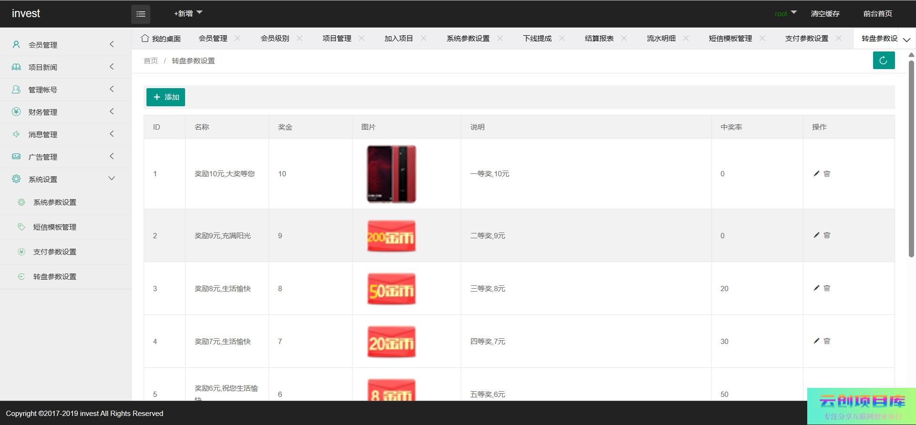
Task: Click the 清空缓存 link
Action: point(825,13)
